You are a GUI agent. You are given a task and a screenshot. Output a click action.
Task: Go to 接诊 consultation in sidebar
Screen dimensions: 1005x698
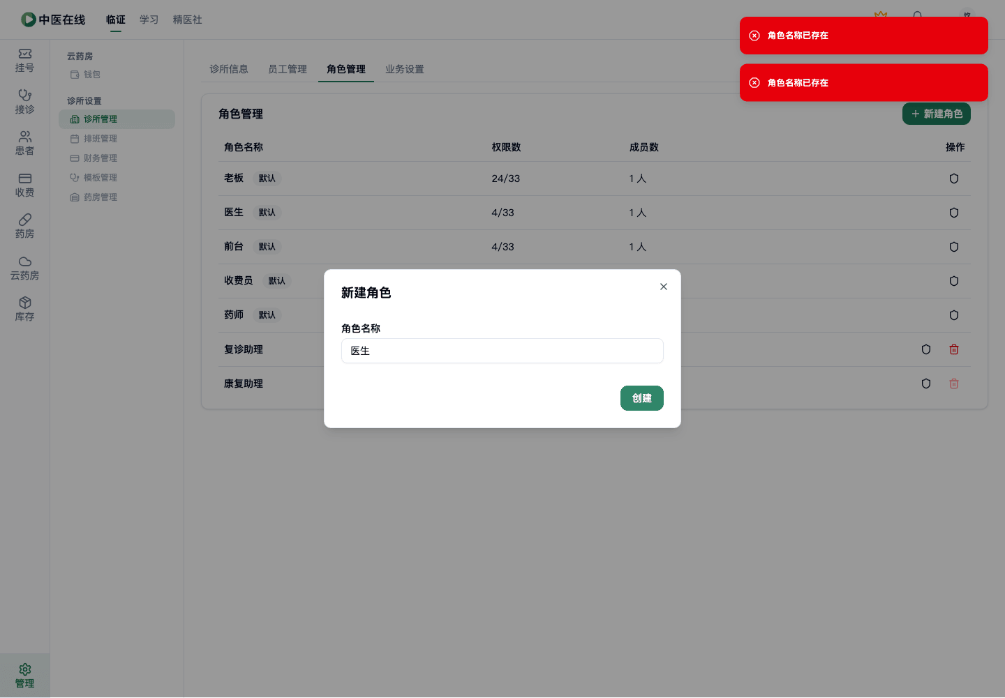(24, 102)
